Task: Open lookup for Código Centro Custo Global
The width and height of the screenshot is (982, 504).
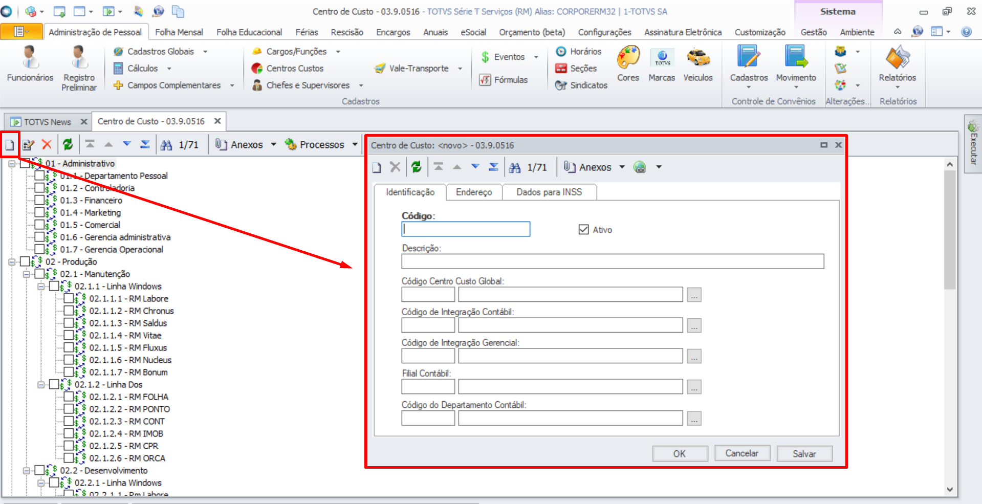Action: 694,295
